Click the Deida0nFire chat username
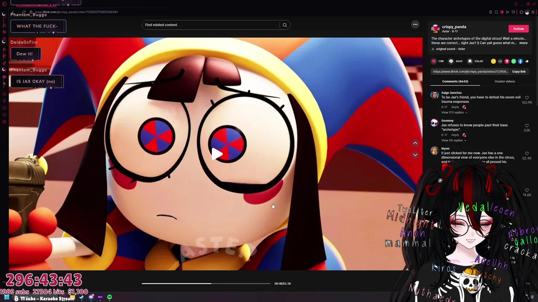This screenshot has width=538, height=302. click(24, 42)
